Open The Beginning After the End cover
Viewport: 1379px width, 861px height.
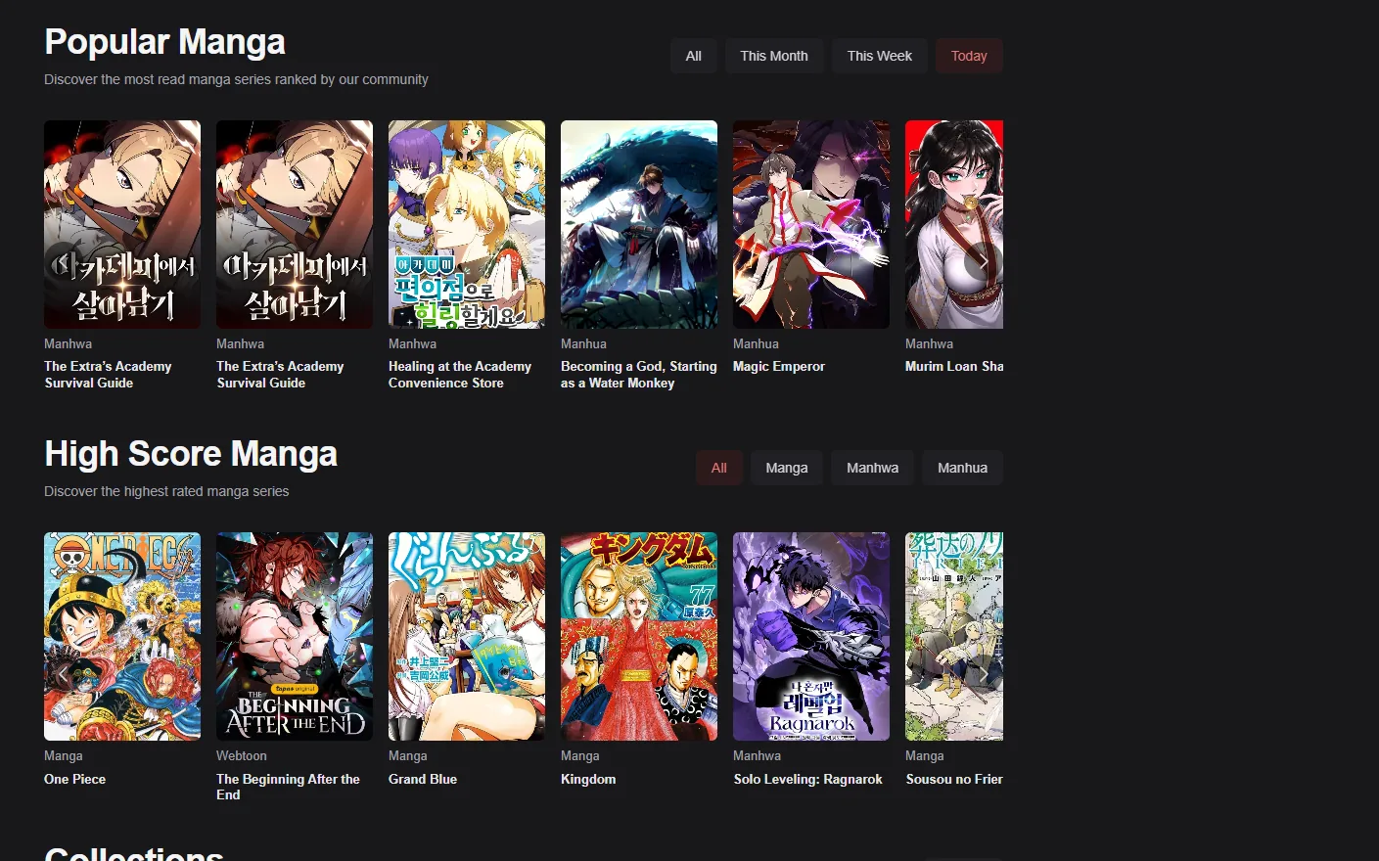click(x=295, y=636)
